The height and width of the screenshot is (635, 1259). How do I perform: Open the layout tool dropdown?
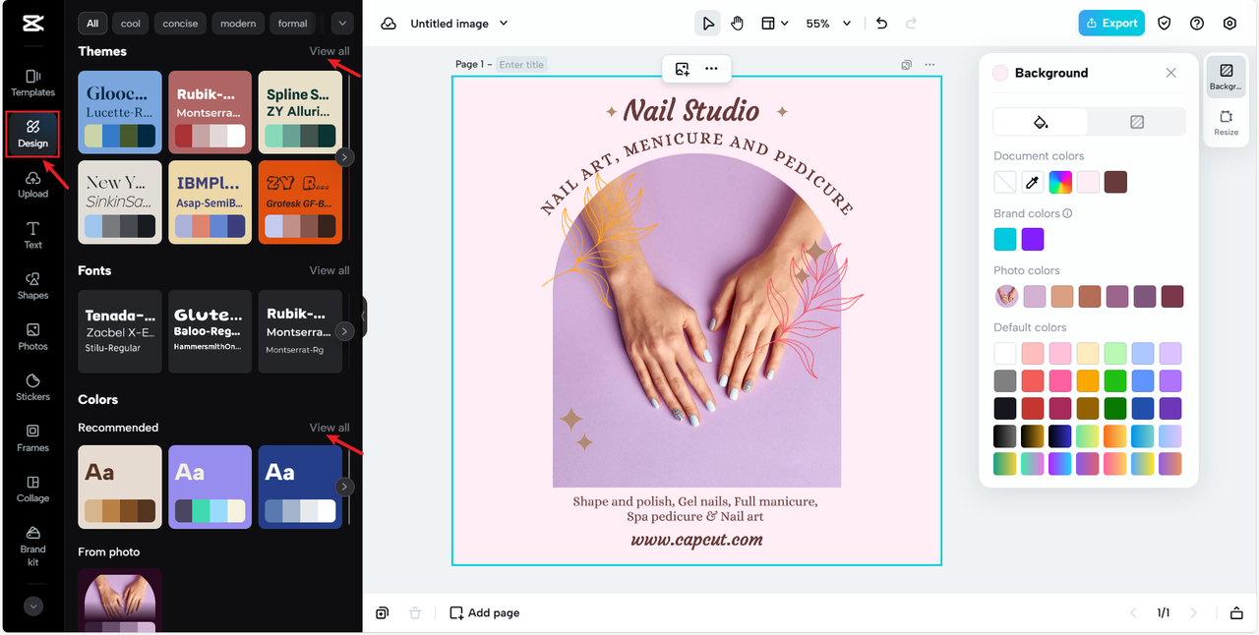pyautogui.click(x=775, y=24)
